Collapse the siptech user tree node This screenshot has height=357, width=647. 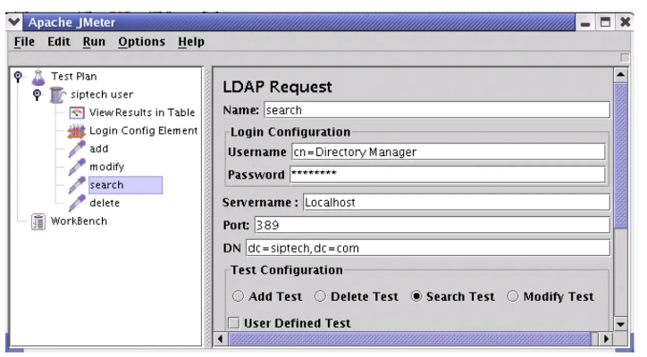pyautogui.click(x=38, y=95)
